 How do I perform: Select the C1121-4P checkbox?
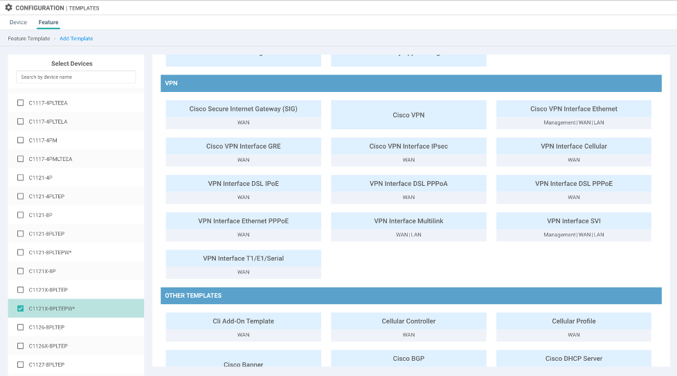click(20, 177)
